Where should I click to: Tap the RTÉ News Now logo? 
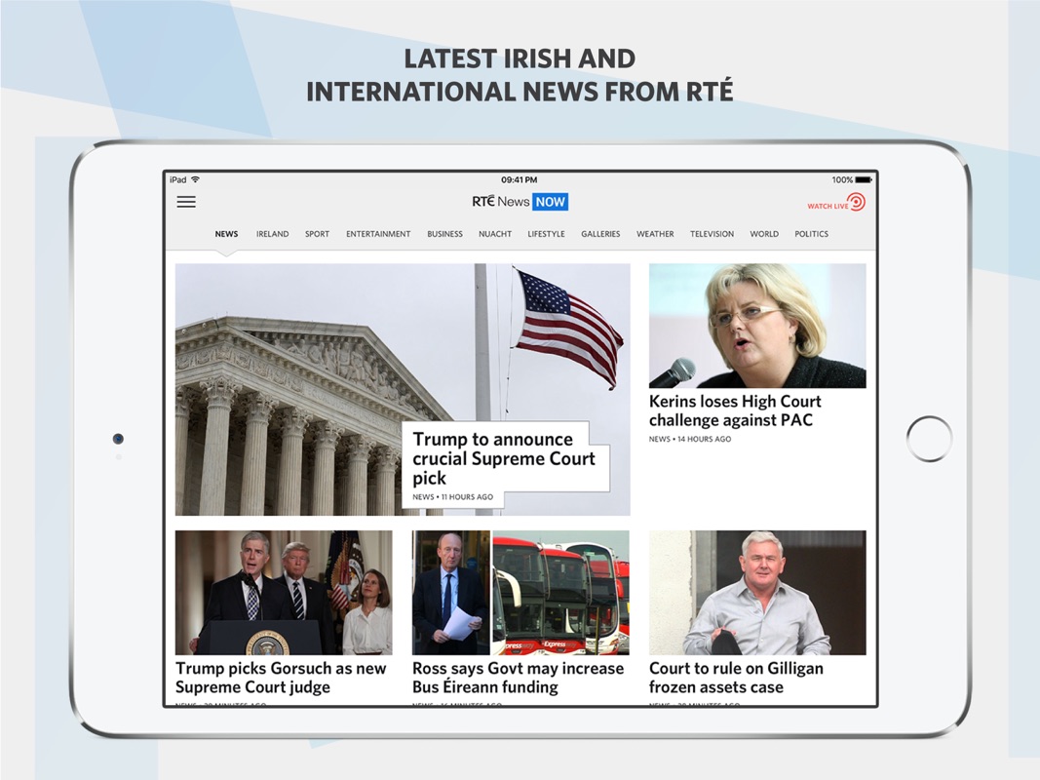520,202
